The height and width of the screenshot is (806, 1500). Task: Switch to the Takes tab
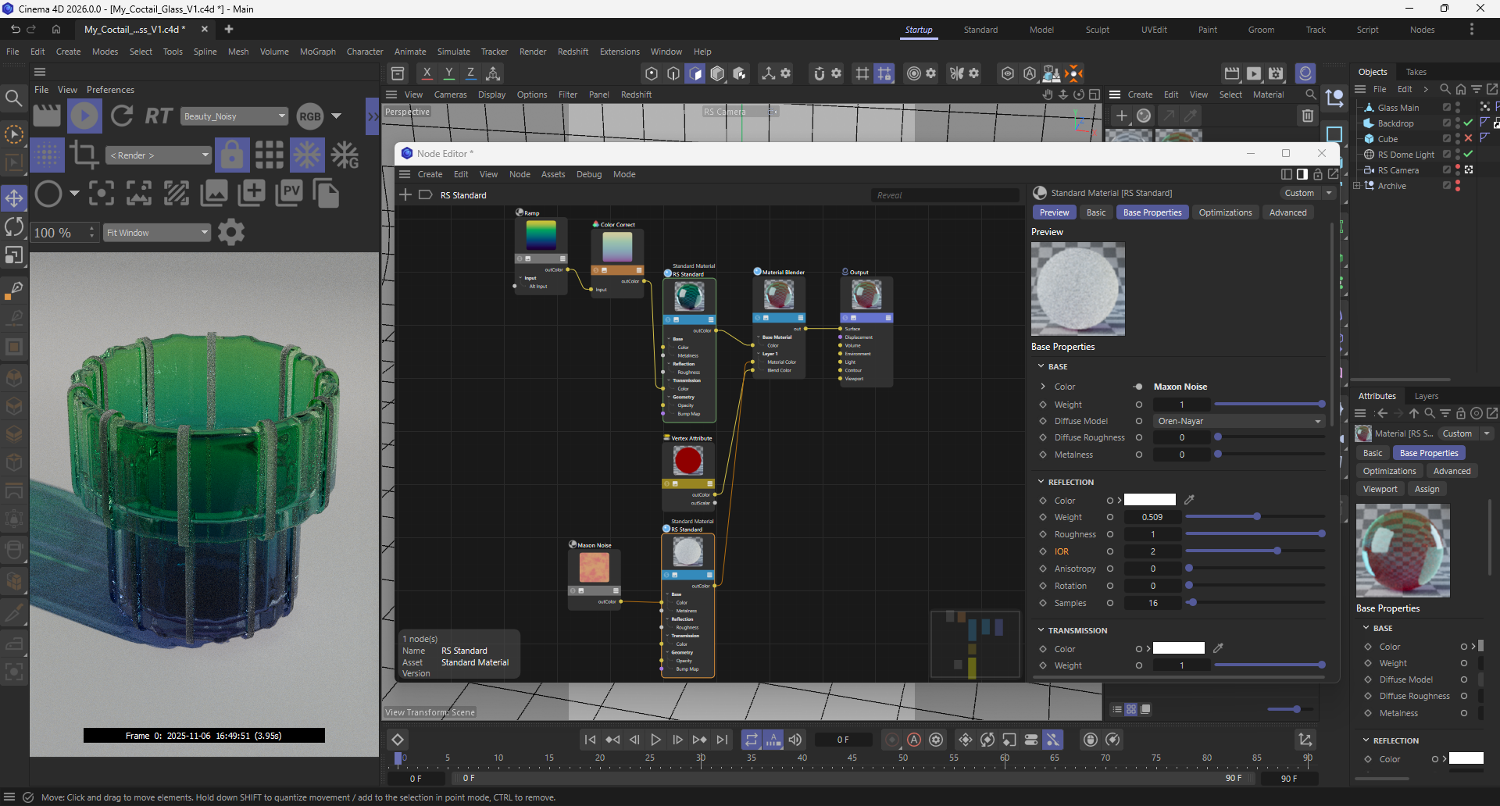(x=1416, y=72)
